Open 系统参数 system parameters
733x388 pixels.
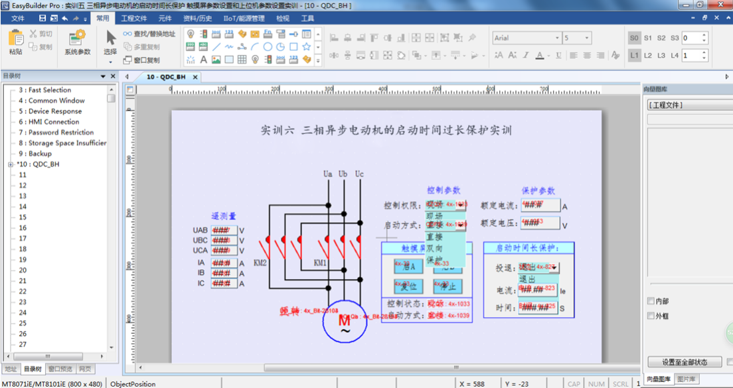pos(78,42)
